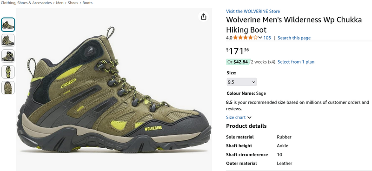The image size is (372, 171).
Task: Click the $42.84 installment badge
Action: click(238, 62)
